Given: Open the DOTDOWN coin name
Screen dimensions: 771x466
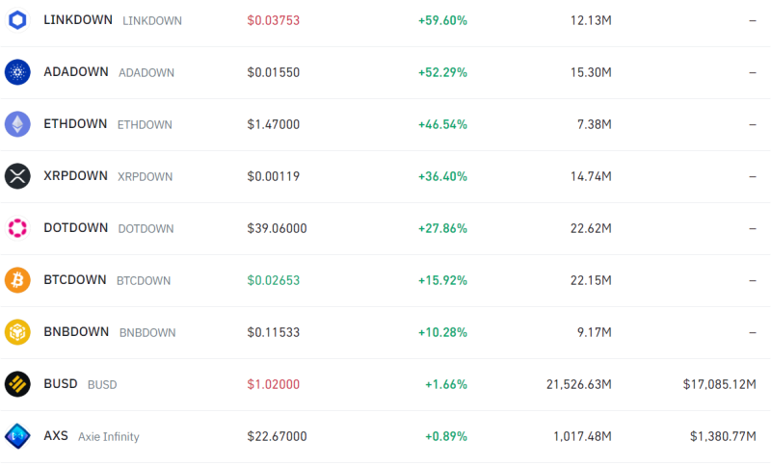Looking at the screenshot, I should click(76, 228).
